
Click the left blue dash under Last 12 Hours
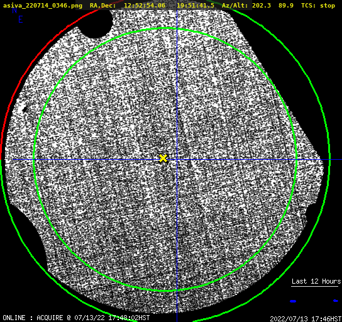(293, 301)
